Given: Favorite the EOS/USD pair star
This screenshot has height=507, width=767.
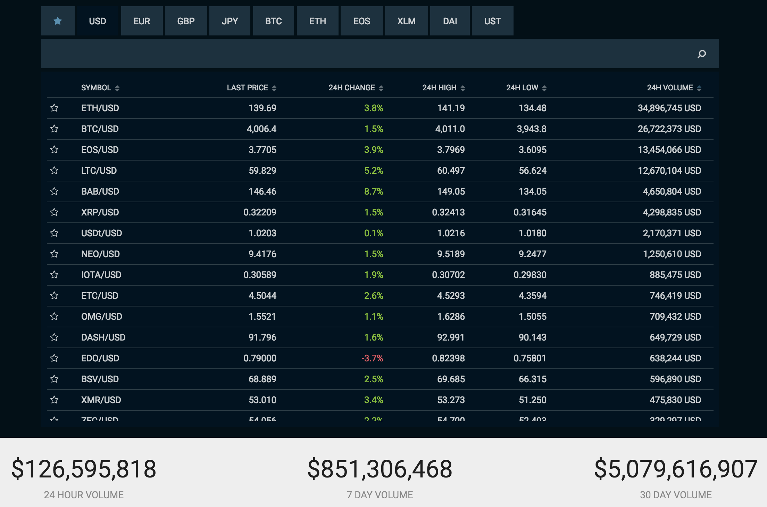Looking at the screenshot, I should (x=54, y=150).
